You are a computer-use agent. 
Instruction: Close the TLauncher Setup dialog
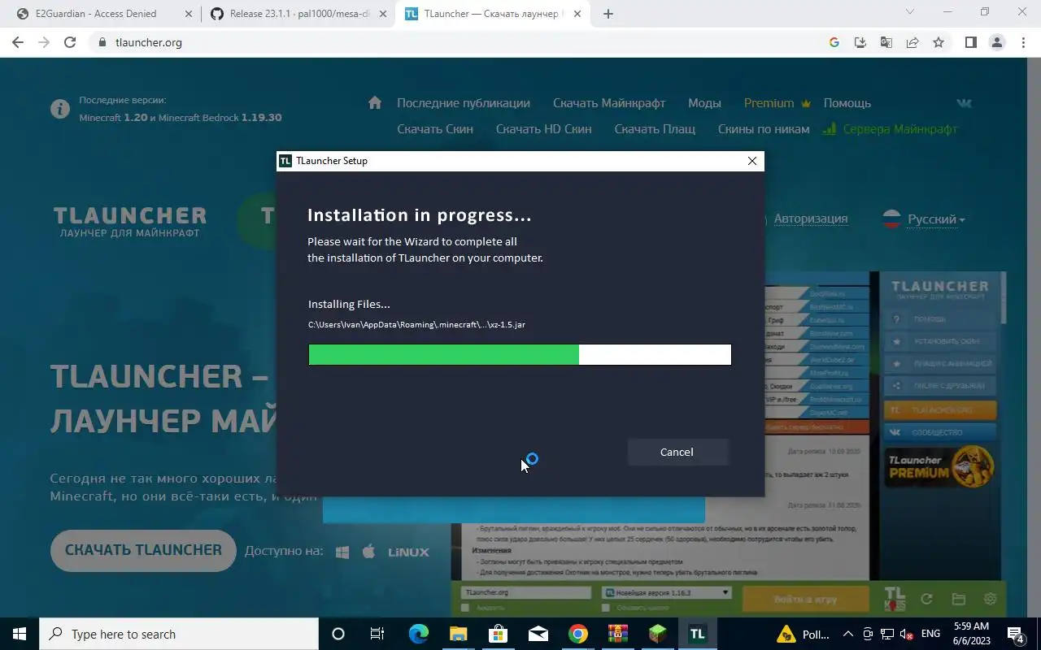pyautogui.click(x=752, y=161)
